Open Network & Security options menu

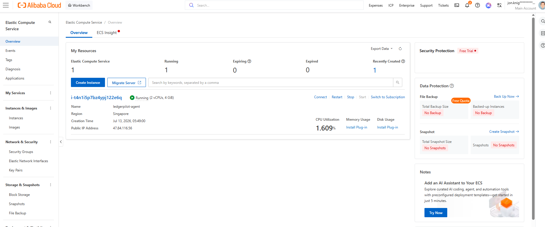(50, 142)
